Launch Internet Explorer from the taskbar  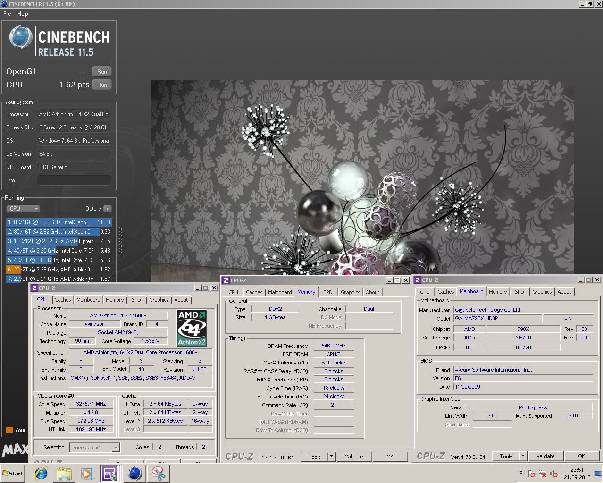(41, 474)
